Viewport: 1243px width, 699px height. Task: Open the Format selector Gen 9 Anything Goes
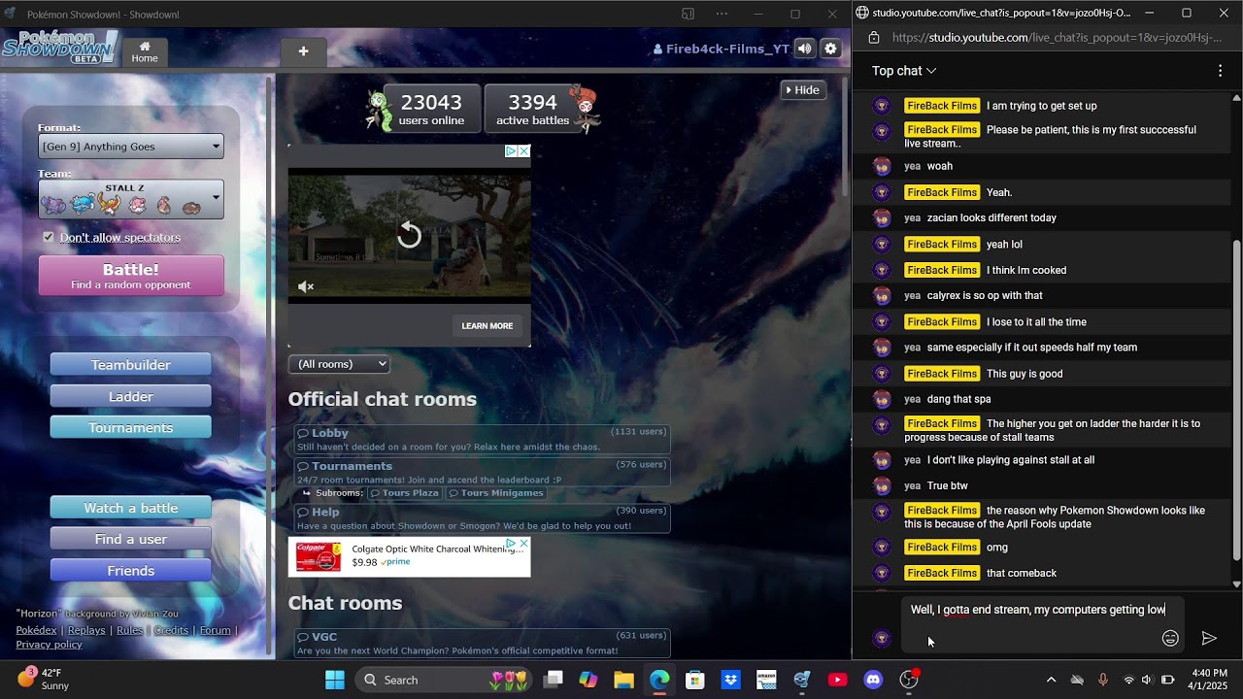coord(131,147)
